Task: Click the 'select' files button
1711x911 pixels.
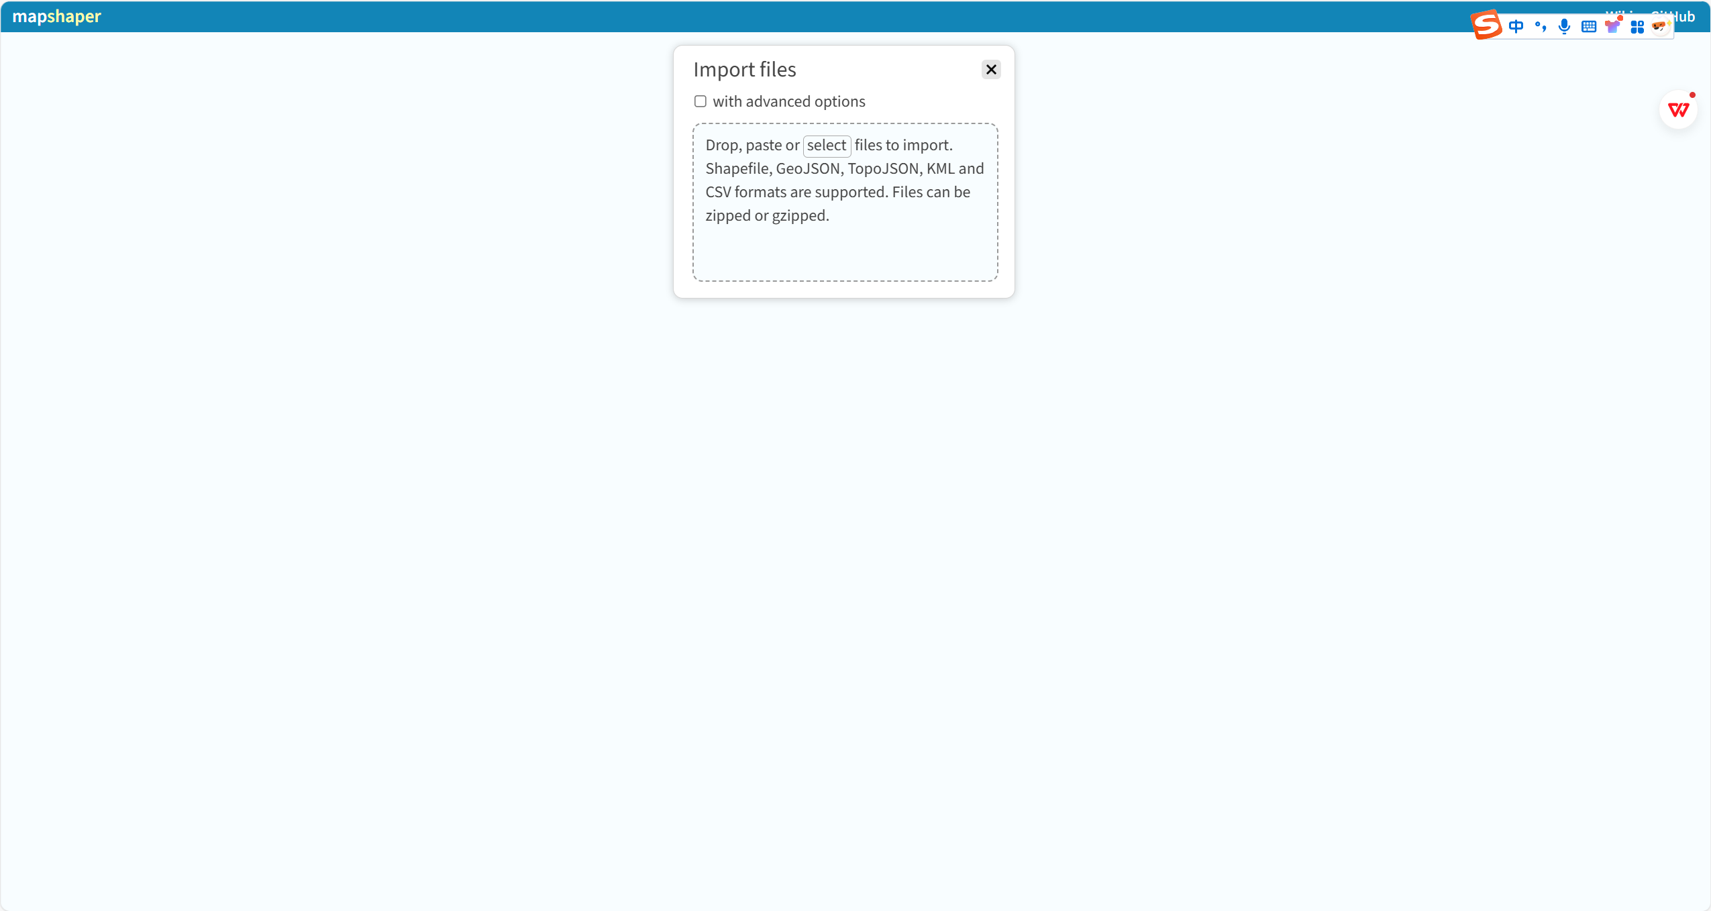Action: click(x=827, y=146)
